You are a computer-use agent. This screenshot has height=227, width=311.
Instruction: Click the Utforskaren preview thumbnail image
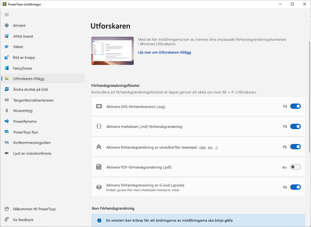pyautogui.click(x=112, y=51)
